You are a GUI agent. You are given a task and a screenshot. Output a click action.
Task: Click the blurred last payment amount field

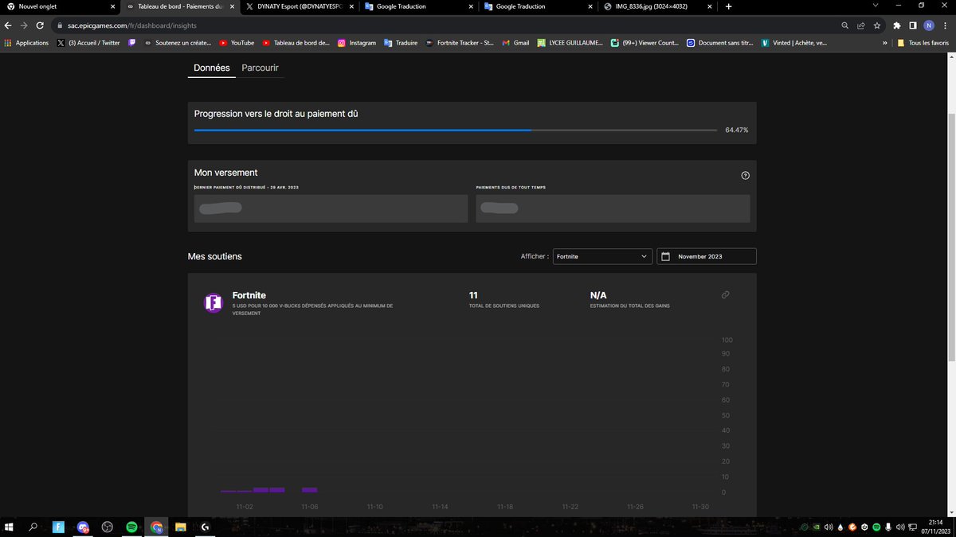point(331,208)
